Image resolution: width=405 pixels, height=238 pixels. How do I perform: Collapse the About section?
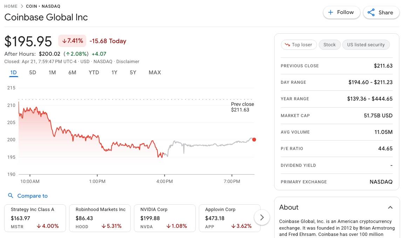390,207
